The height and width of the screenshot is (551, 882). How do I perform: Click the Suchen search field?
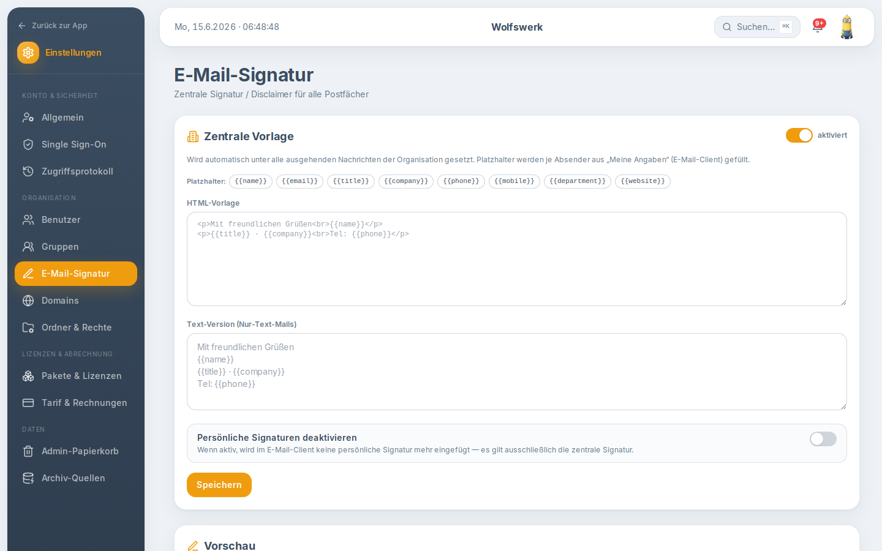[x=757, y=27]
